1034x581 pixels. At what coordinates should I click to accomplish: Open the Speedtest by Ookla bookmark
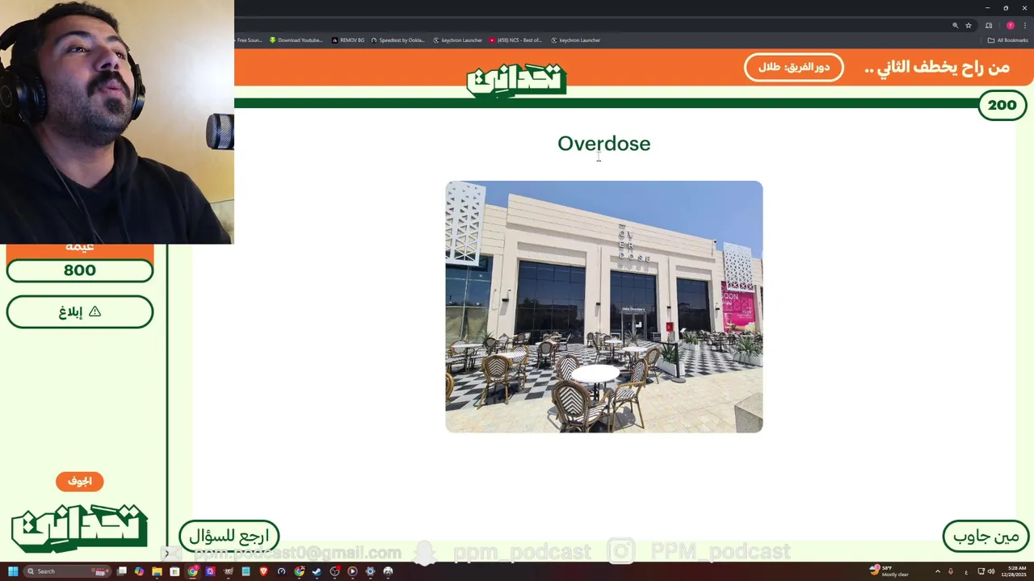[x=398, y=40]
